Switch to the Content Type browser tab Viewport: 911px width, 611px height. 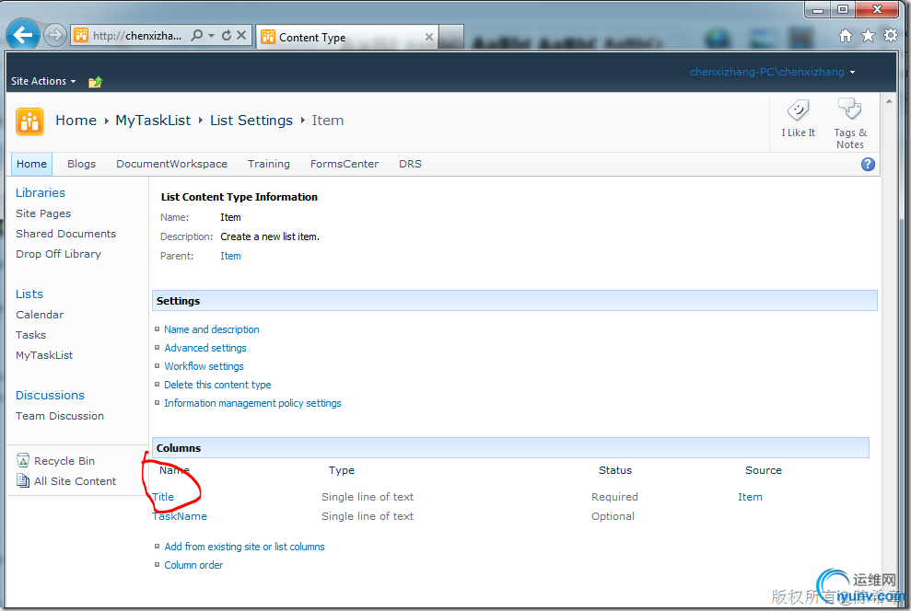point(346,37)
